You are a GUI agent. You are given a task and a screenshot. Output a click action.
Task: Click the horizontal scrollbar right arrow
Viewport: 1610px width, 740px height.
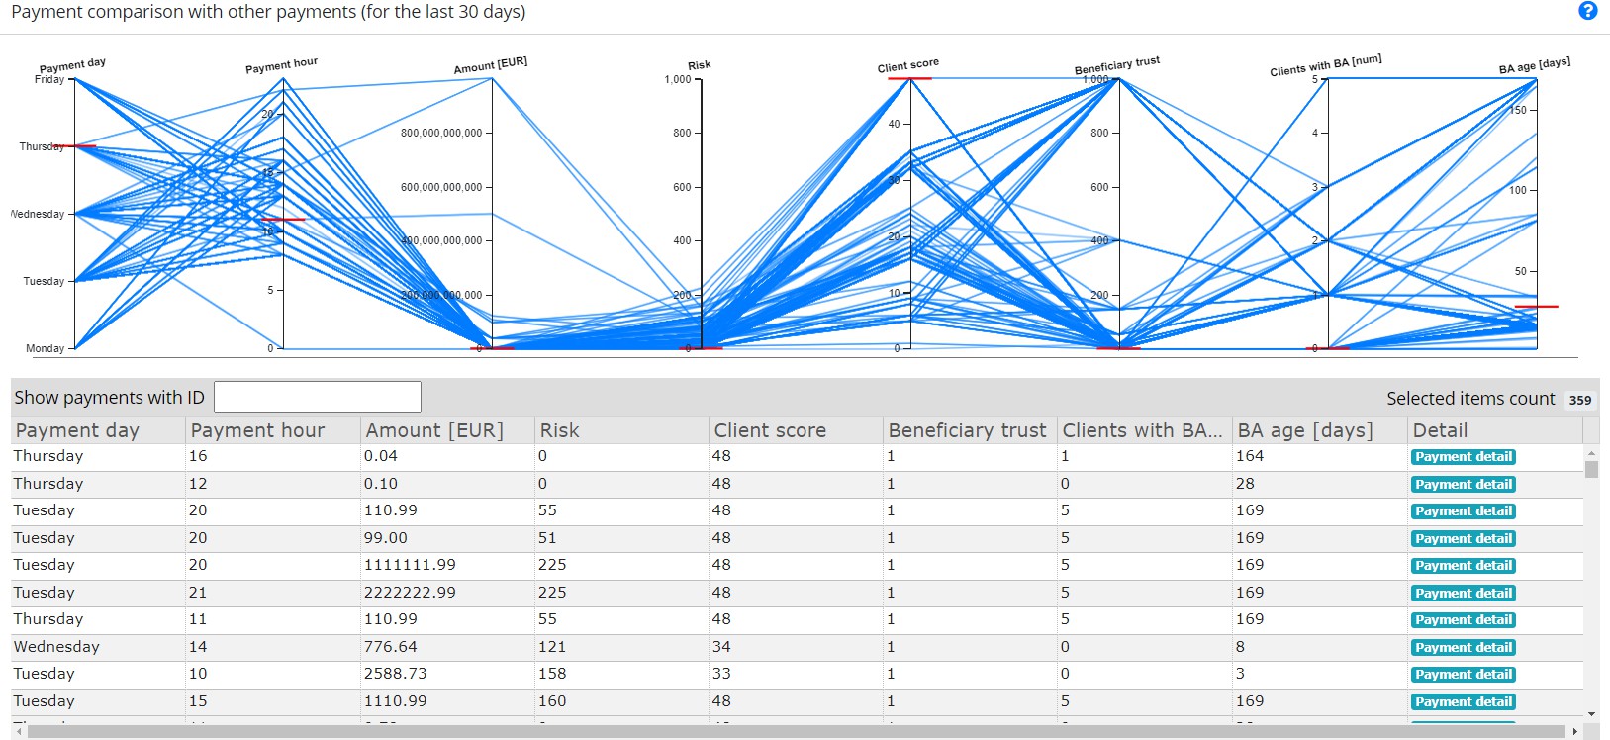(x=1574, y=732)
